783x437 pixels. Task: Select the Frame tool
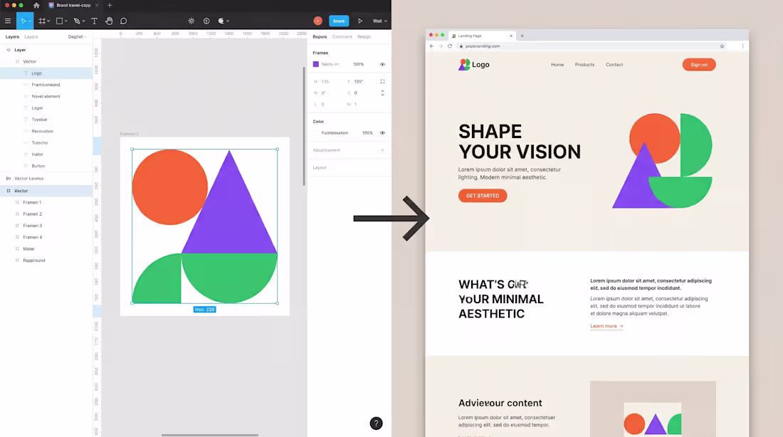42,21
